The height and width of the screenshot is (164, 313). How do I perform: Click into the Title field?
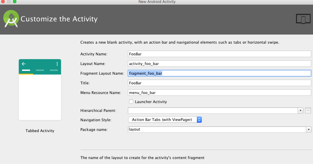point(219,83)
